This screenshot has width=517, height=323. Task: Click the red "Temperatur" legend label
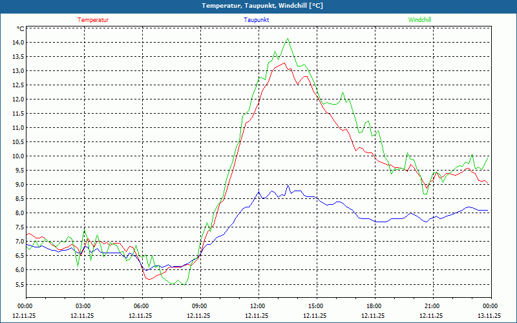tap(93, 19)
